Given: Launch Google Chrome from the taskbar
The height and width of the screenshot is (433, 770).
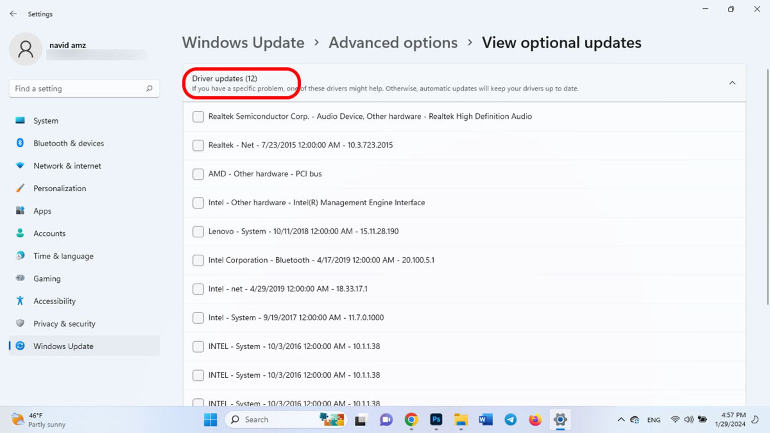Looking at the screenshot, I should pos(411,420).
